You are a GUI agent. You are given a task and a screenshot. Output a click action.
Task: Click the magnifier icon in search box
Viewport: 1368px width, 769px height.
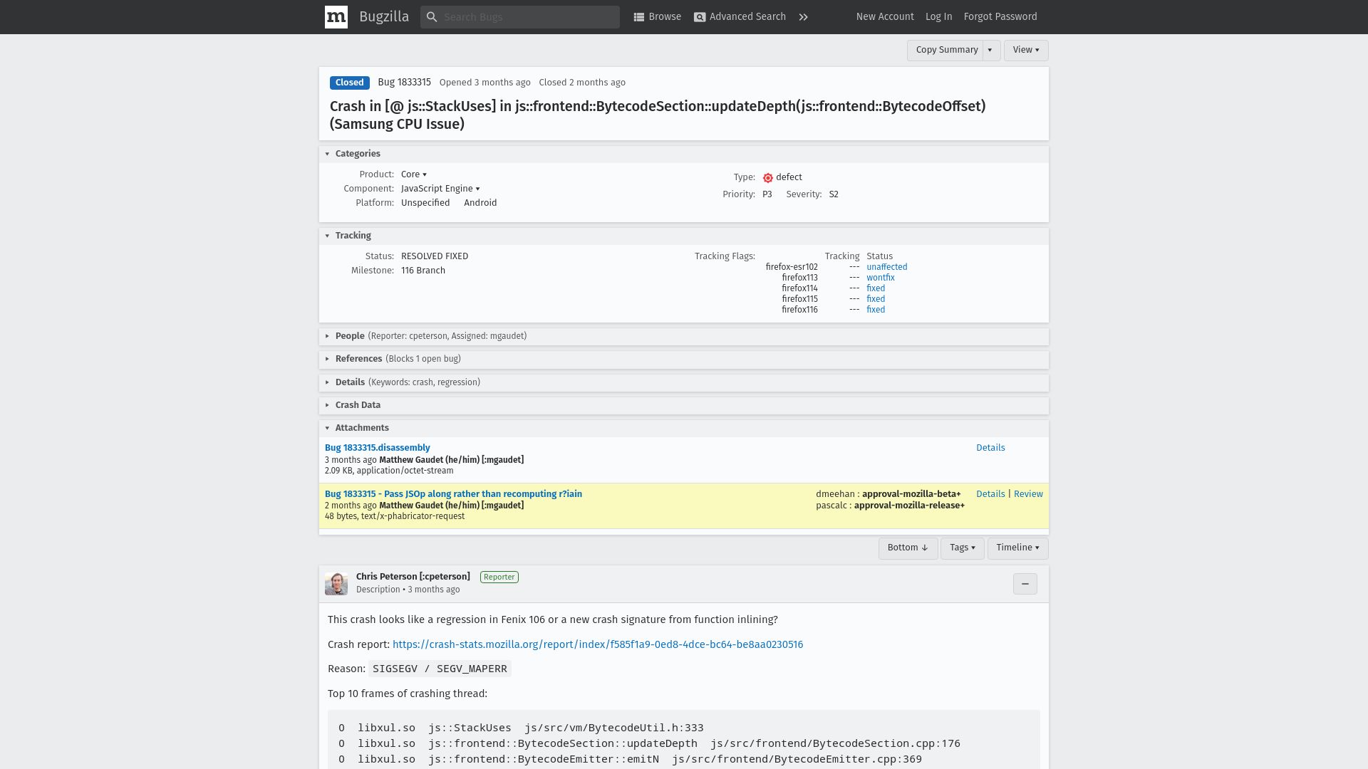432,17
